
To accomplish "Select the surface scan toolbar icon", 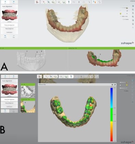I will tap(53, 2).
